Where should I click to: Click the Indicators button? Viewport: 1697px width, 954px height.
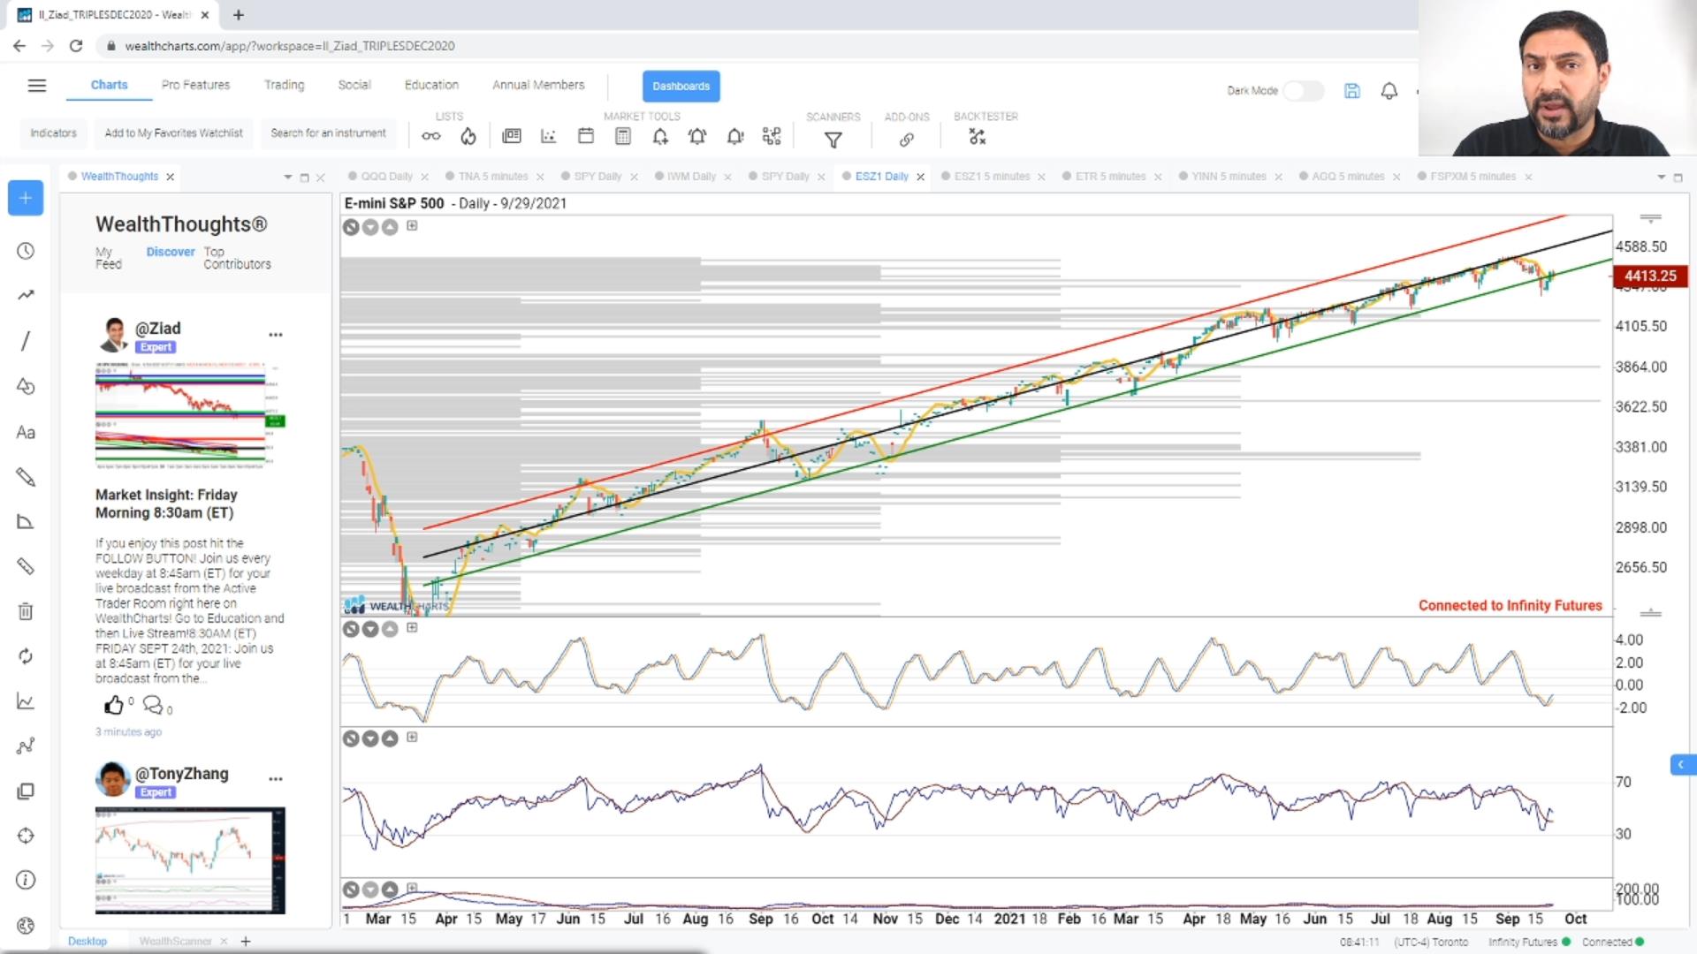53,133
